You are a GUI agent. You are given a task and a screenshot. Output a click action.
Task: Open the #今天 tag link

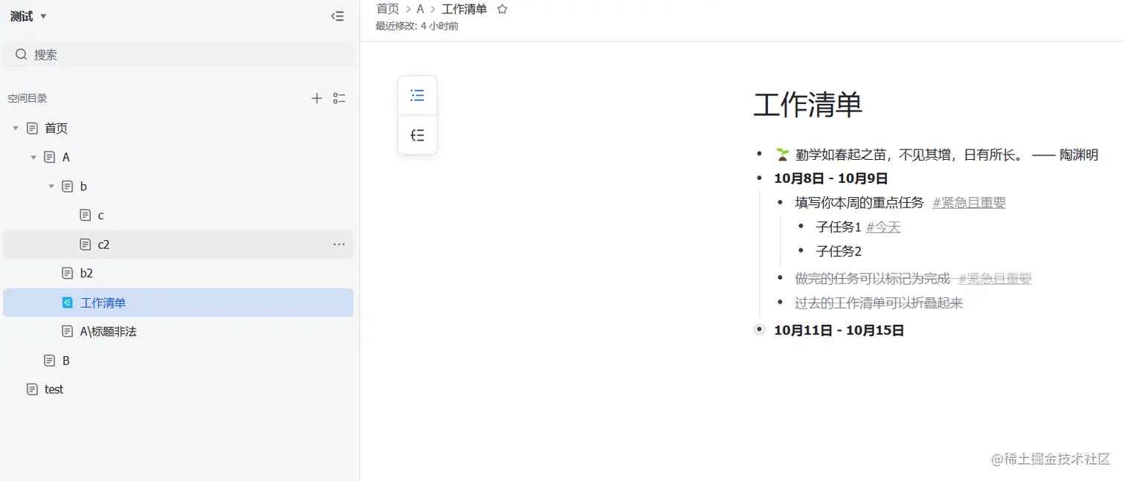882,227
